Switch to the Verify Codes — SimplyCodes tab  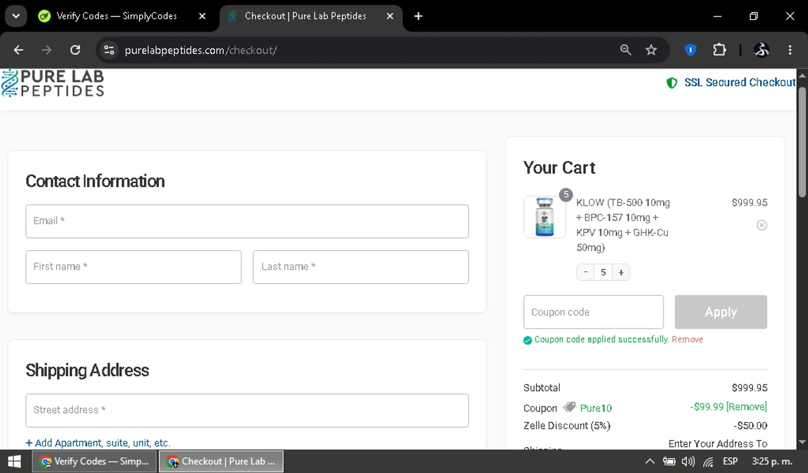116,16
